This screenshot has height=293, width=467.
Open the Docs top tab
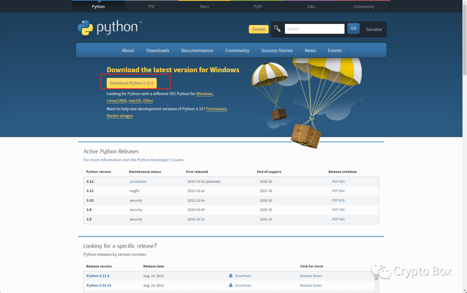tap(205, 6)
